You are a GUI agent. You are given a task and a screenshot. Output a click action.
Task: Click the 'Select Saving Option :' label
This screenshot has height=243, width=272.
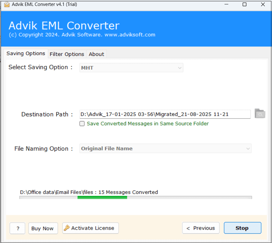coord(40,67)
